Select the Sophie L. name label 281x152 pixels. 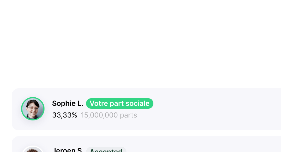(68, 103)
